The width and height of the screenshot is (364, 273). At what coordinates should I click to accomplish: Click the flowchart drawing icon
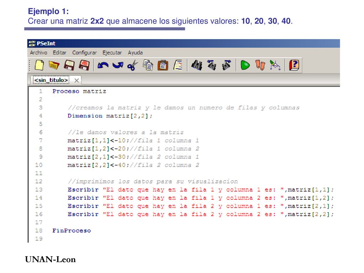275,65
